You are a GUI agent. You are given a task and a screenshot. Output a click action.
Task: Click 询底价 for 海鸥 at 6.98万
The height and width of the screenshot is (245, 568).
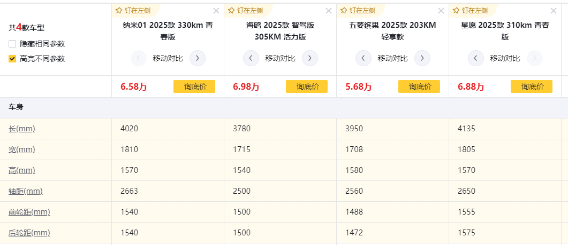click(x=307, y=86)
